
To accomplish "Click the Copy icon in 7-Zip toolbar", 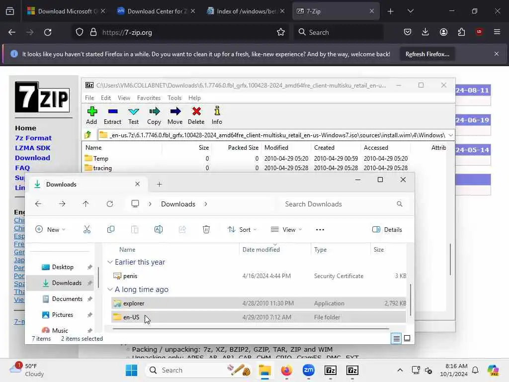I will click(x=154, y=115).
